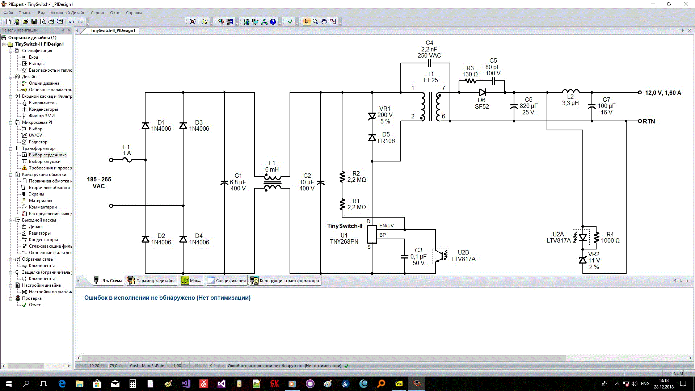Screen dimensions: 695x391
Task: Select the magnifier zoom tool
Action: coord(315,22)
